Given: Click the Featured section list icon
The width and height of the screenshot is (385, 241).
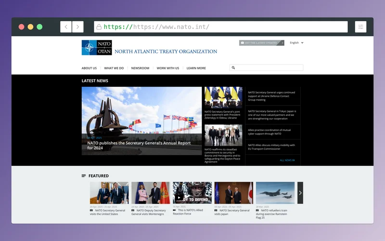Looking at the screenshot, I should pyautogui.click(x=84, y=176).
